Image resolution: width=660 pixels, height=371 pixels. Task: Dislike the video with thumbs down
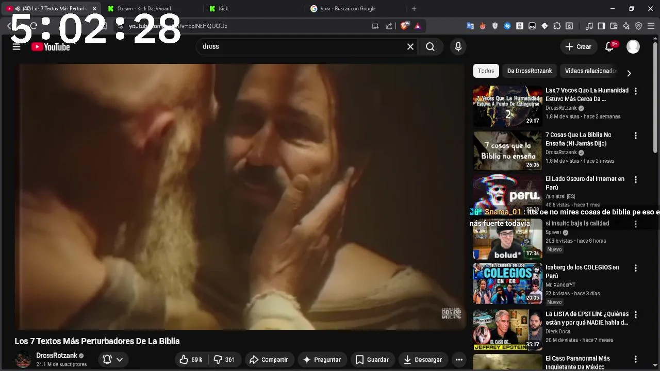[224, 360]
